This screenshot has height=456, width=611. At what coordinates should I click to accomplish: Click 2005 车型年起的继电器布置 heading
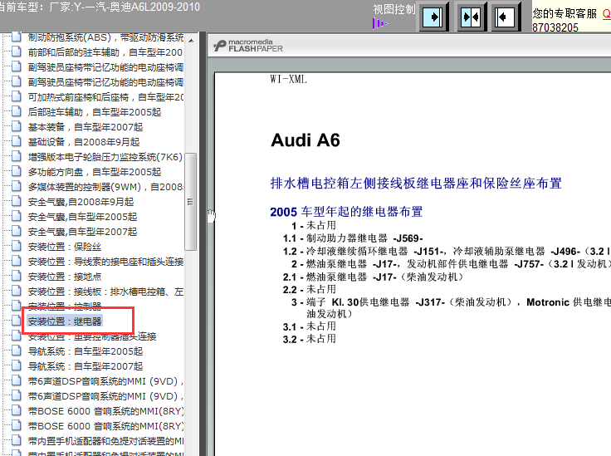pyautogui.click(x=346, y=212)
